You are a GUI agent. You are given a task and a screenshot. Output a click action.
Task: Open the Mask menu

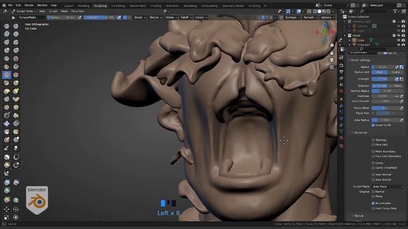64,11
